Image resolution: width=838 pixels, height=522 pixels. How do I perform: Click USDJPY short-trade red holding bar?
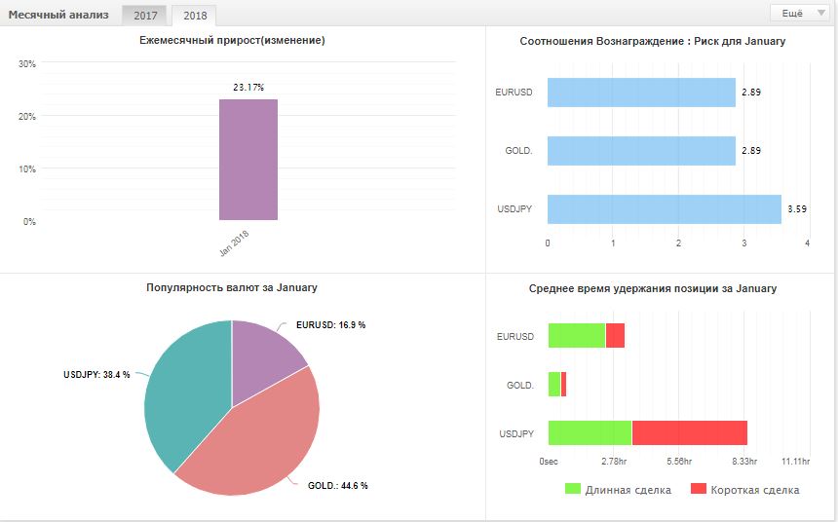[x=690, y=432]
